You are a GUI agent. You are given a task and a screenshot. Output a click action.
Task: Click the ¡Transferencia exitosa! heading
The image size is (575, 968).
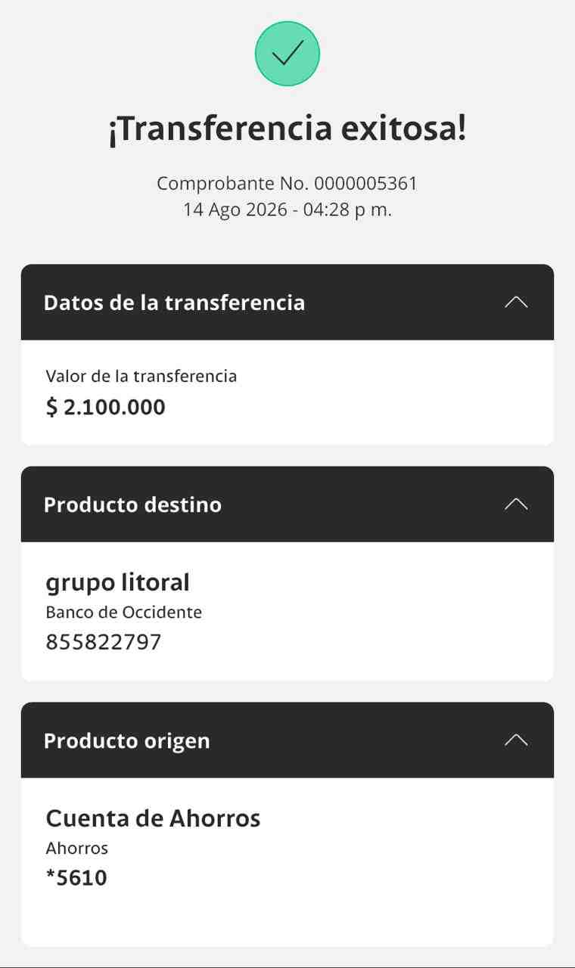[287, 129]
